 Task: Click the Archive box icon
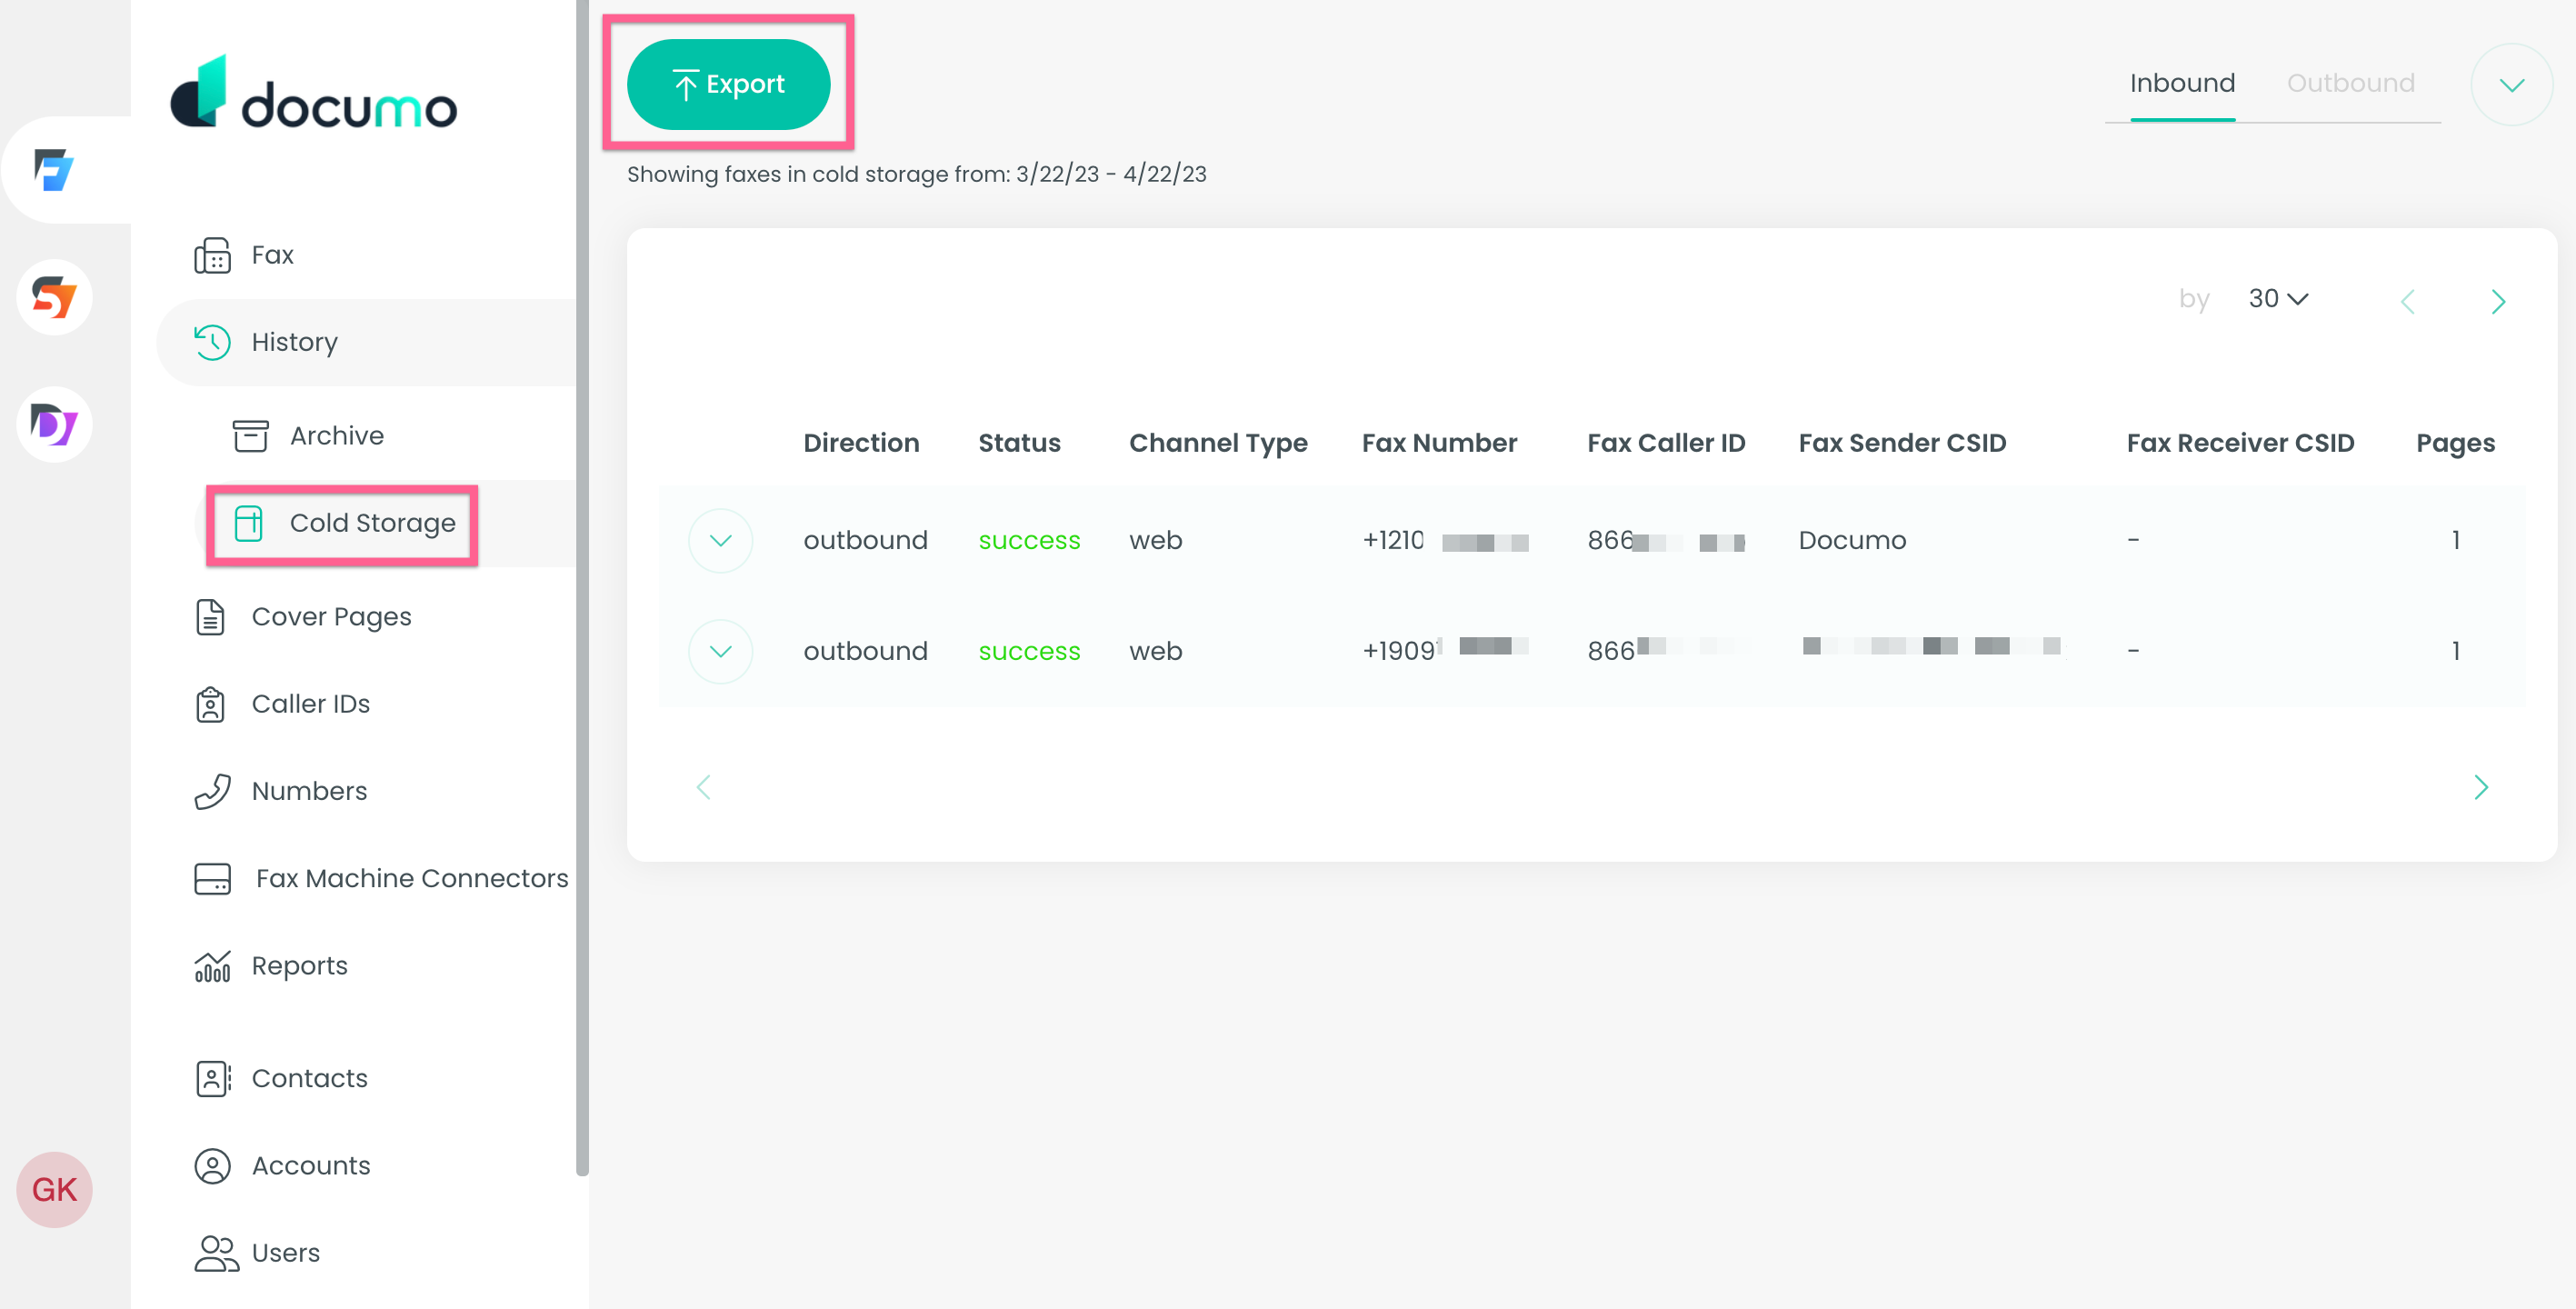[250, 436]
